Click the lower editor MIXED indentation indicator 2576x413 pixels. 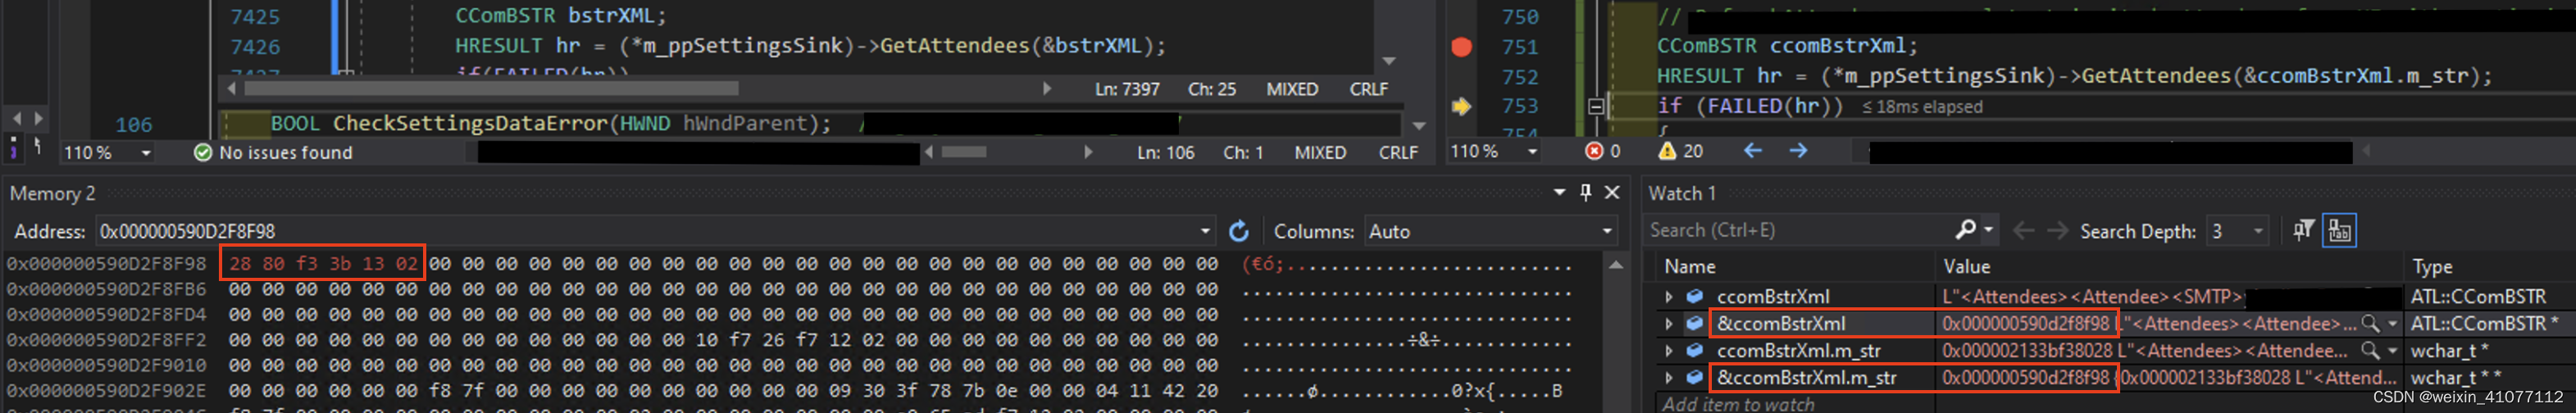pos(1319,152)
